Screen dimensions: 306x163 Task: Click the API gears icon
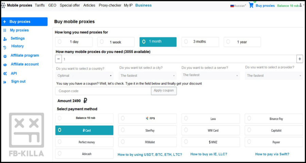tap(5, 73)
